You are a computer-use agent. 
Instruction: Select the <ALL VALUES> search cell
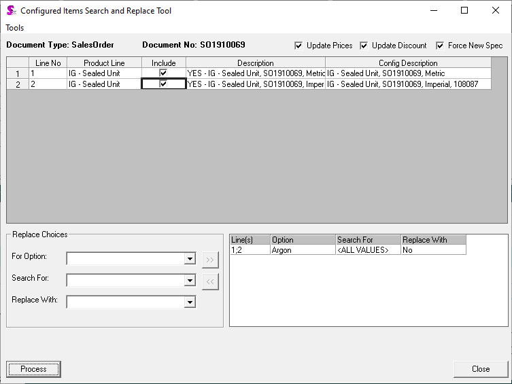(x=368, y=250)
